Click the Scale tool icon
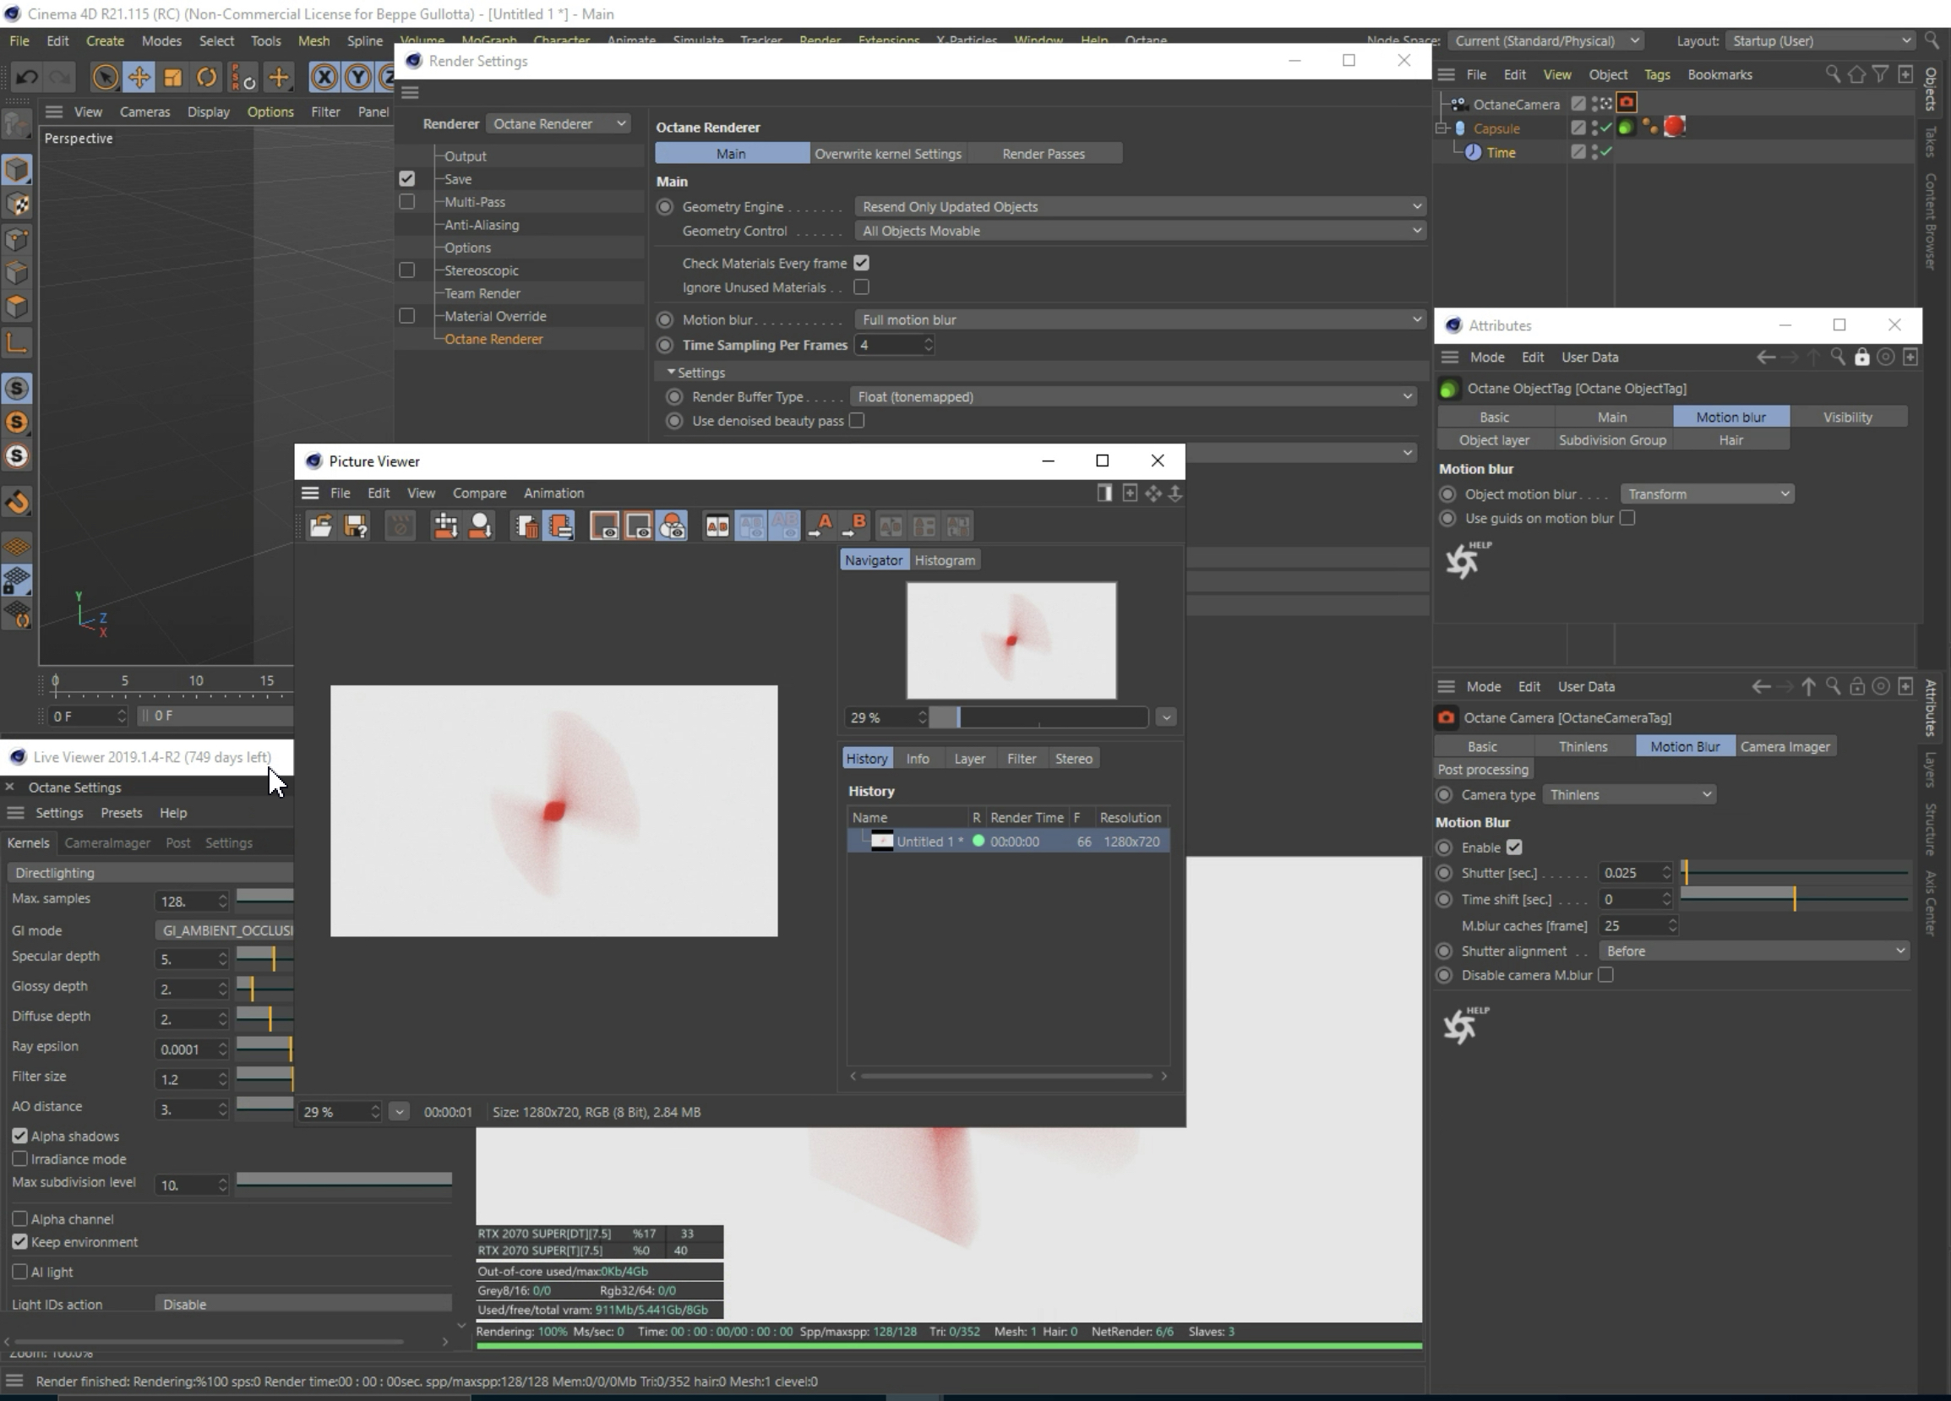Screen dimensions: 1951x1401 [x=173, y=78]
